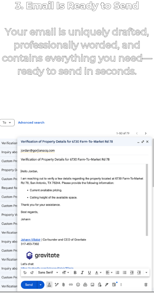
Task: Increase the paragraph indent
Action: point(139,273)
